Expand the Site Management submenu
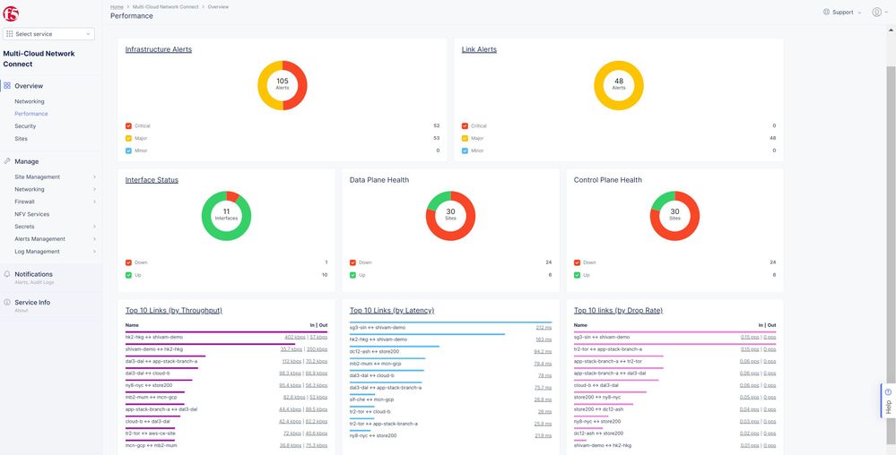 click(94, 177)
